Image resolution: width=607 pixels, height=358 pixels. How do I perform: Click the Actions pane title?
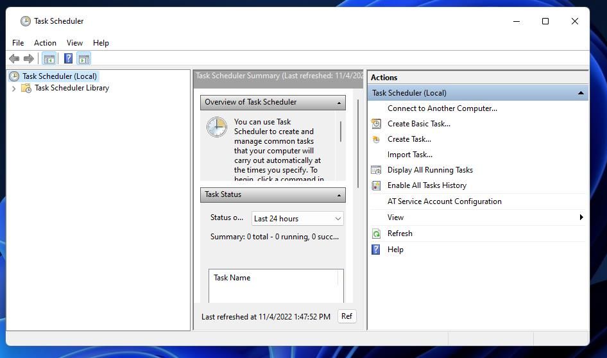[x=384, y=78]
